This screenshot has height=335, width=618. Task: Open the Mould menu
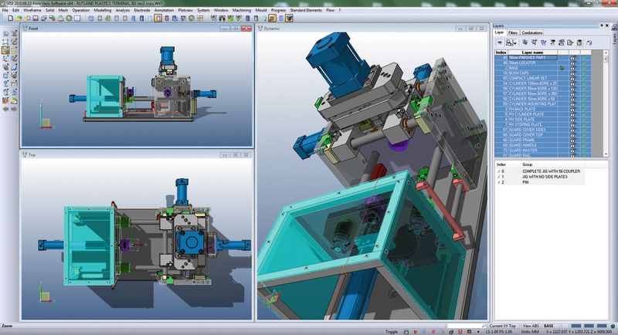pyautogui.click(x=261, y=10)
